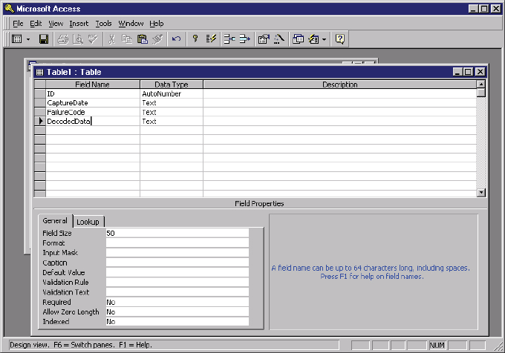Click the Datasheet View toolbar icon

point(17,39)
